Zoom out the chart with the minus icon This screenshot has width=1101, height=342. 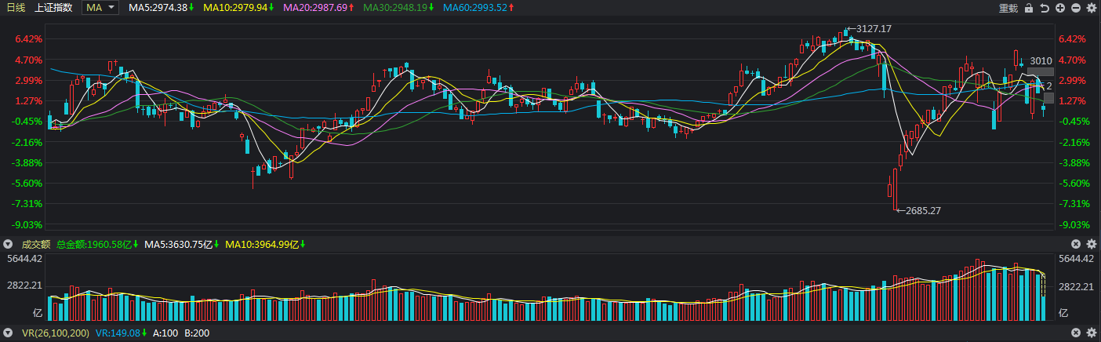pyautogui.click(x=1076, y=8)
